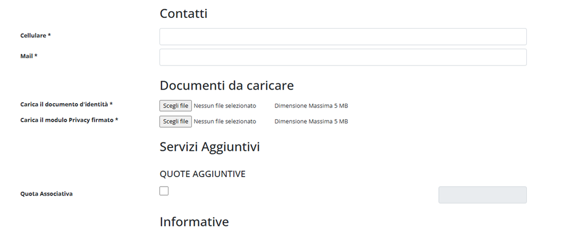The image size is (564, 232).
Task: Click the "QUOTE AGGIUNTIVE" subheading
Action: pyautogui.click(x=202, y=174)
